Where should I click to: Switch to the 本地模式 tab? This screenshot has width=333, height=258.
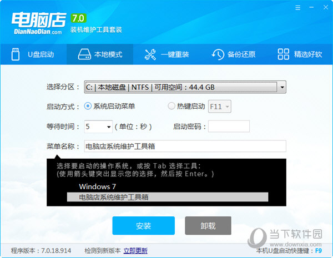click(100, 54)
